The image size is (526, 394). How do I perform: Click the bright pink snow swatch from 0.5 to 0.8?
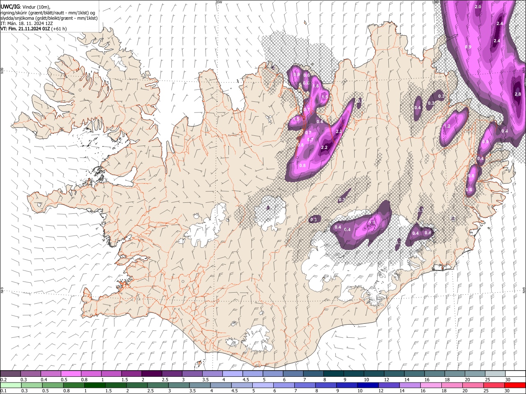[71, 374]
